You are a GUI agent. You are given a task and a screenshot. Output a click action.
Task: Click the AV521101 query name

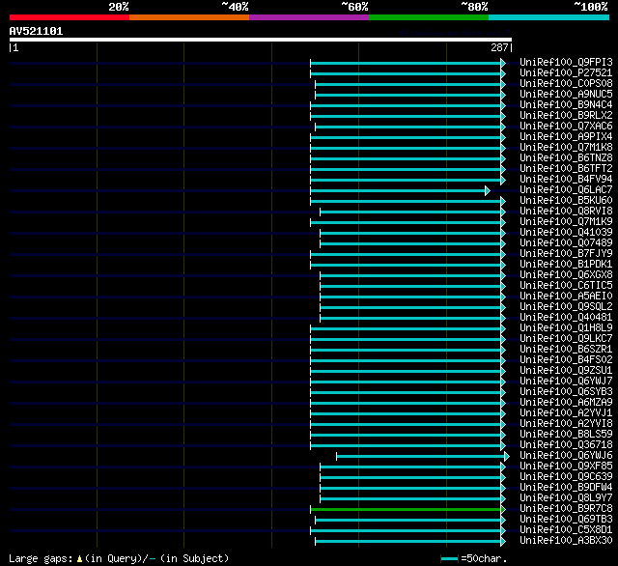[36, 31]
